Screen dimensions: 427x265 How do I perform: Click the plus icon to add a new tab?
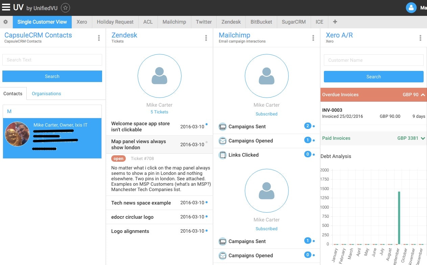click(335, 22)
